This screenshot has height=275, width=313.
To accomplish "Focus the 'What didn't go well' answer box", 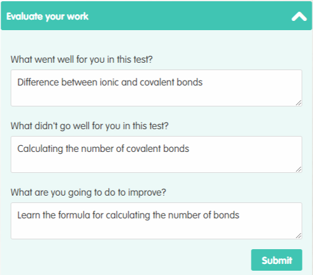I will (x=156, y=154).
